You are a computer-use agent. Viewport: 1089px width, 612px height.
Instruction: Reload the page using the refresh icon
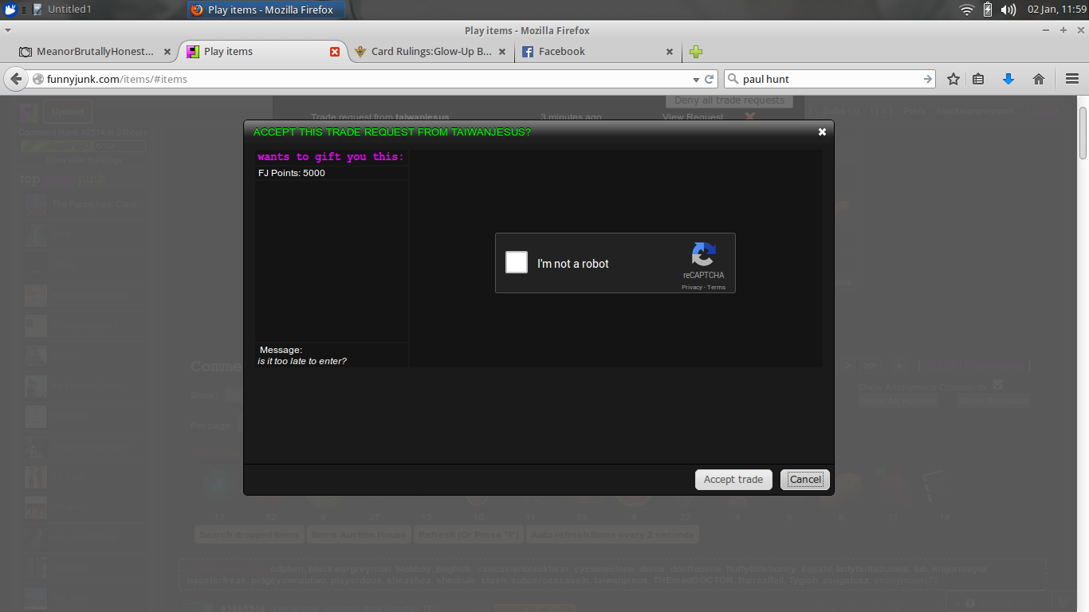[x=710, y=79]
